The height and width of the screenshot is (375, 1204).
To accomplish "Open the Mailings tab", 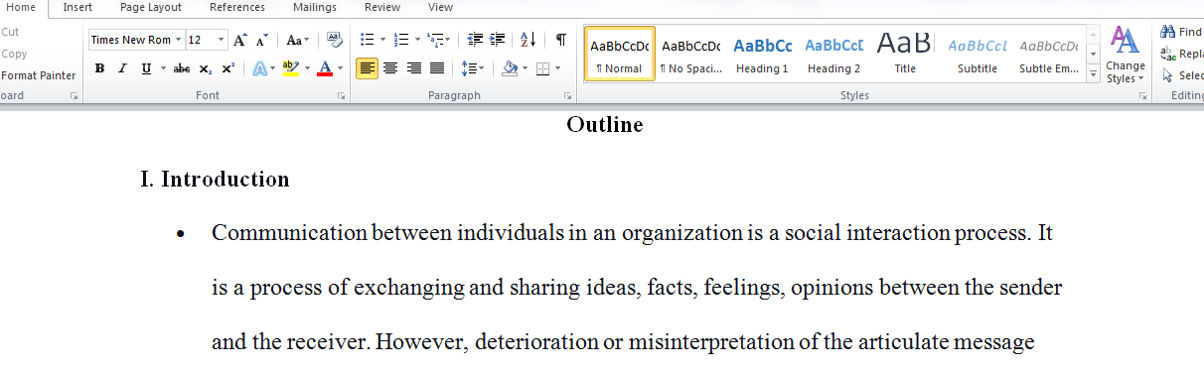I will [x=315, y=7].
